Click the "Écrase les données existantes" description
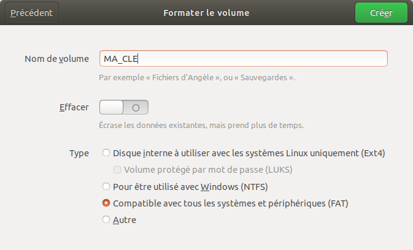The image size is (413, 250). 201,126
